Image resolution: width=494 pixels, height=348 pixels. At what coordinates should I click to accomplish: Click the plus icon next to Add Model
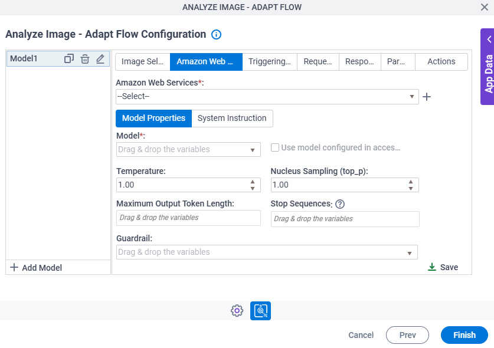coord(14,267)
